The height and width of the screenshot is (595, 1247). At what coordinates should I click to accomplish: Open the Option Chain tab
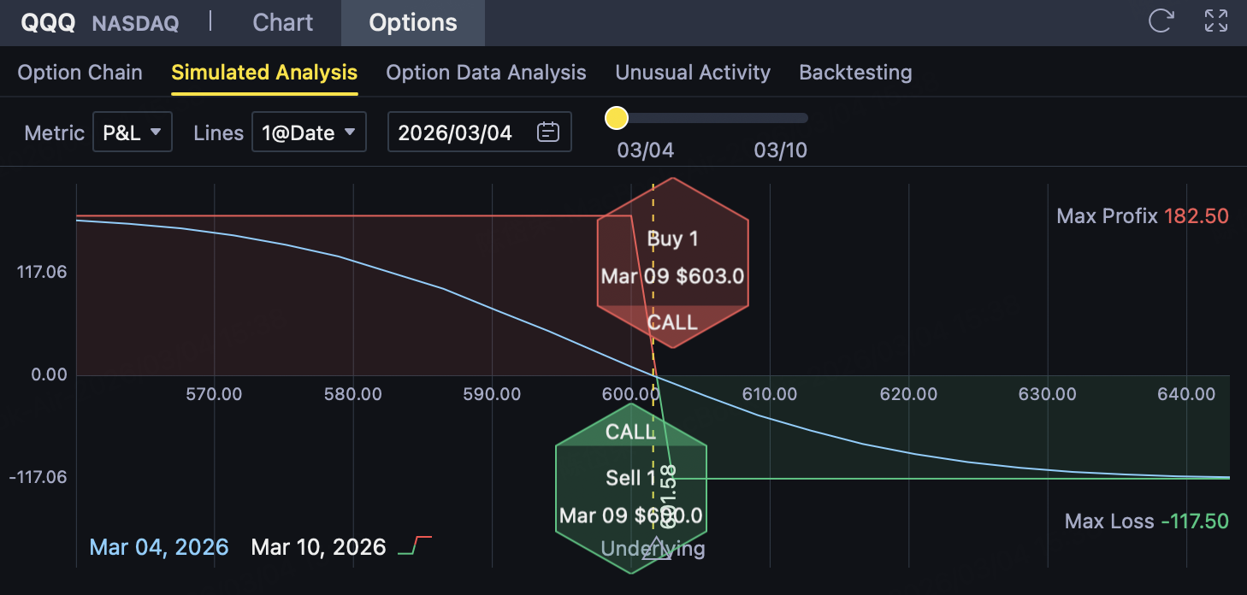coord(80,73)
